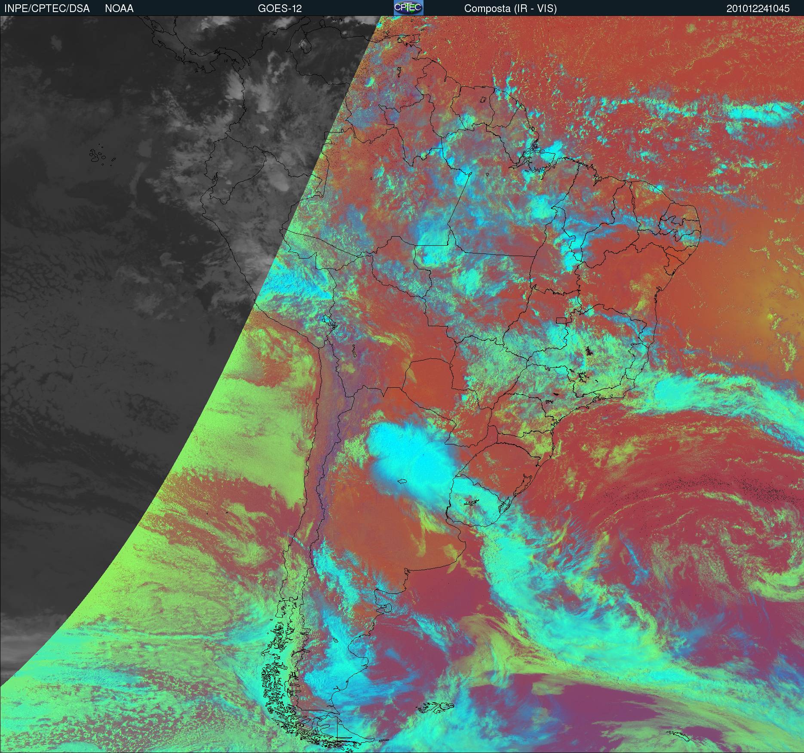Click the GOES-12 satellite label
The image size is (804, 753).
point(279,9)
